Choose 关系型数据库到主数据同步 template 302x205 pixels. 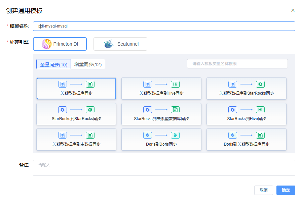(x=76, y=140)
